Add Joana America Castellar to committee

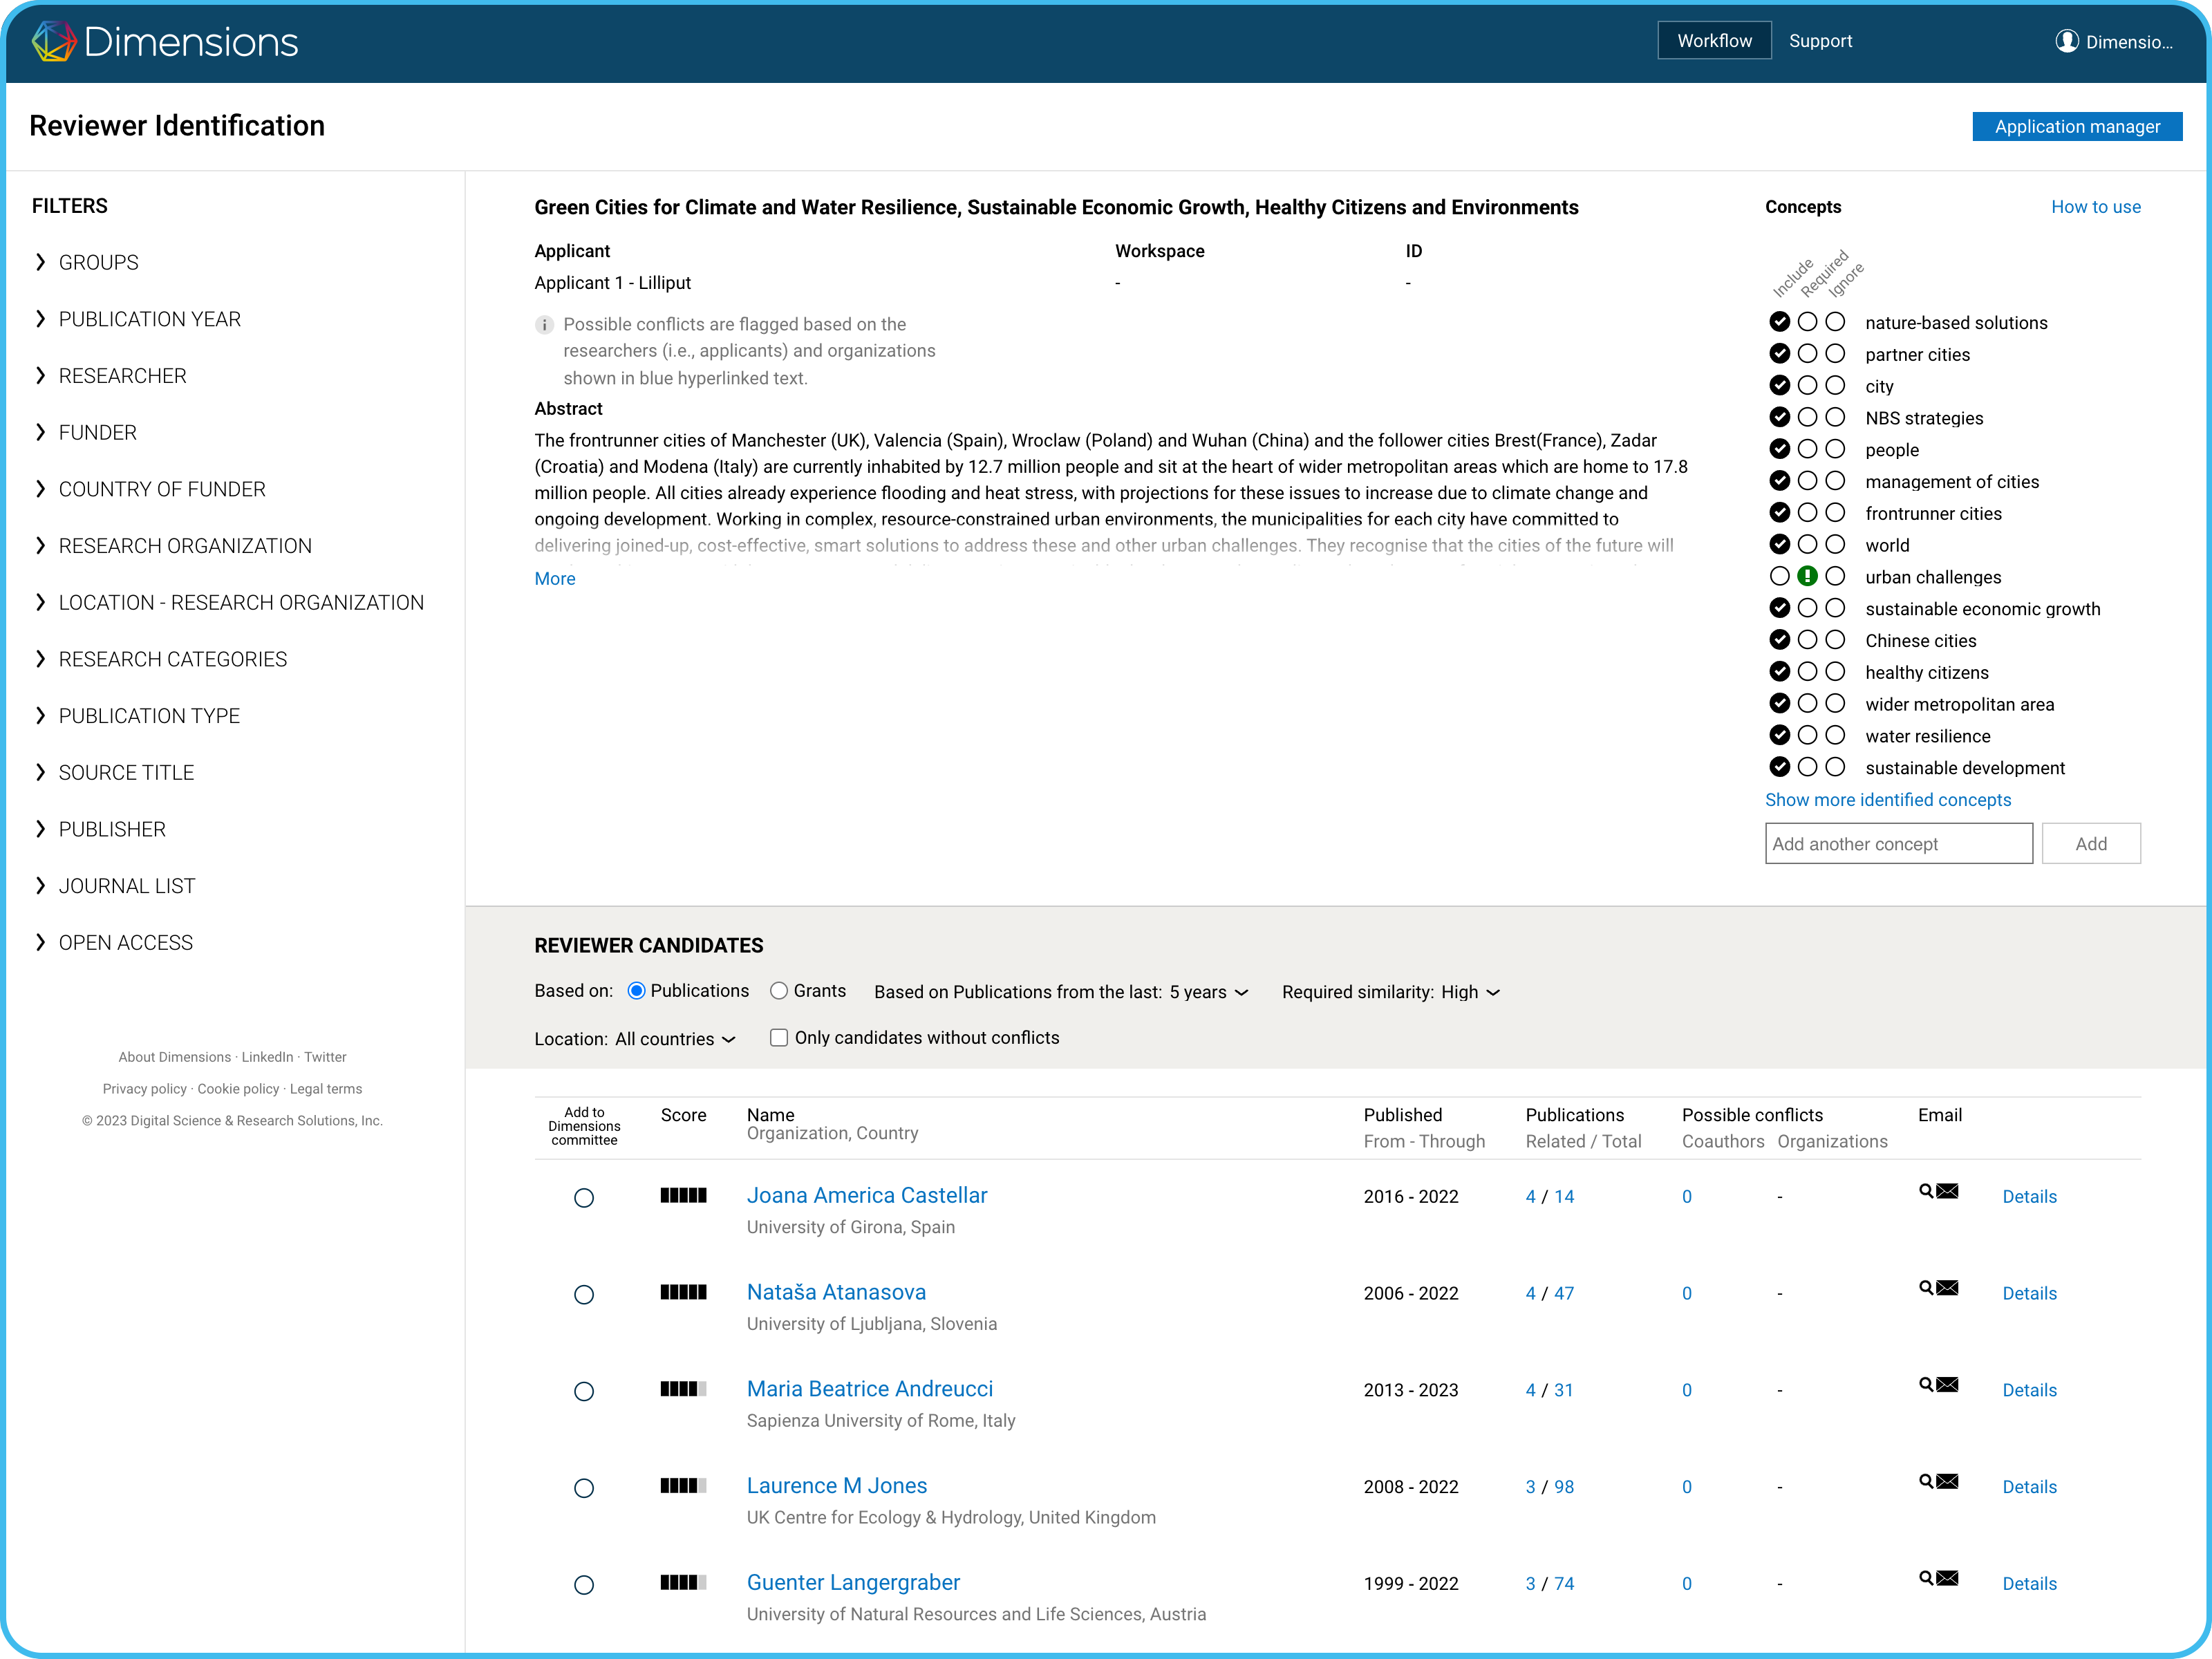coord(584,1198)
